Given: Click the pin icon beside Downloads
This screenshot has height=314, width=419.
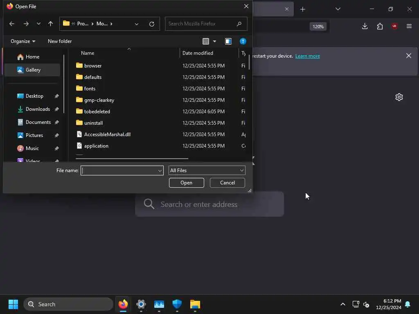Looking at the screenshot, I should coord(56,109).
